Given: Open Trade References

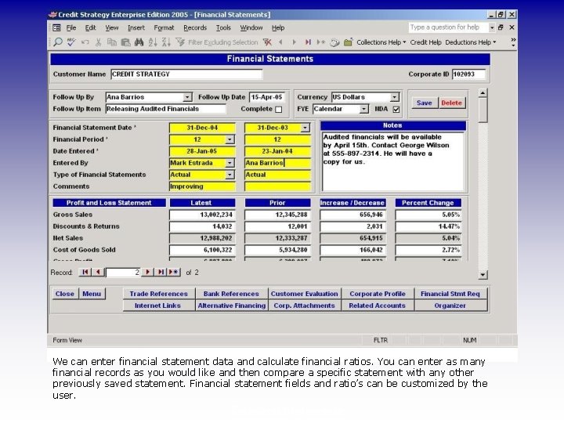Looking at the screenshot, I should pyautogui.click(x=158, y=294).
